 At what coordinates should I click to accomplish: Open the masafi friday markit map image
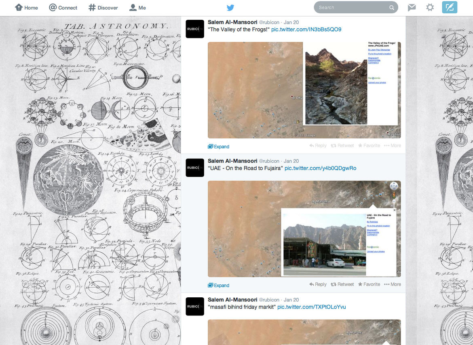pos(304,332)
